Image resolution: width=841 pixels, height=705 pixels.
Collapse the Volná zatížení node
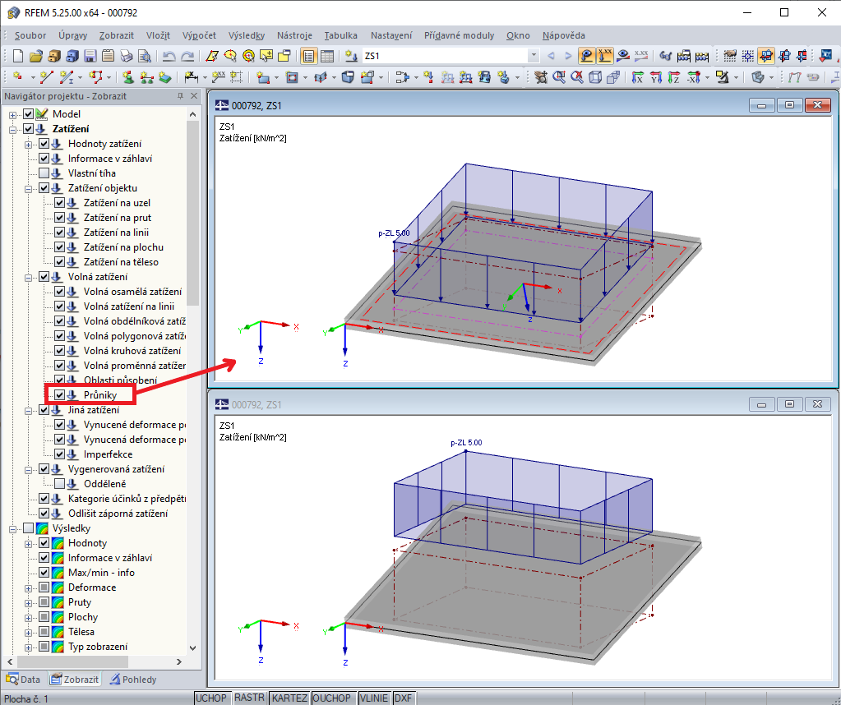click(28, 278)
